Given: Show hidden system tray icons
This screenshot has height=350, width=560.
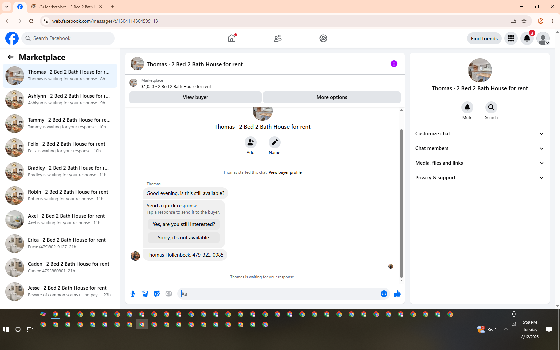Looking at the screenshot, I should (506, 329).
